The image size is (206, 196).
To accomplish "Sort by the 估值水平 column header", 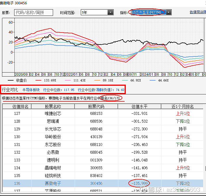I will pos(140,106).
